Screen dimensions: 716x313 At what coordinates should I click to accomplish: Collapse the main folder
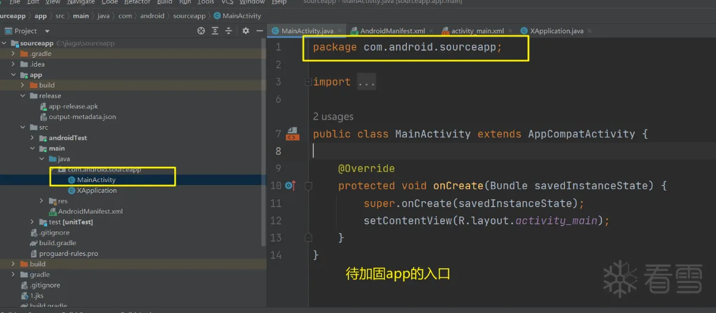click(32, 148)
